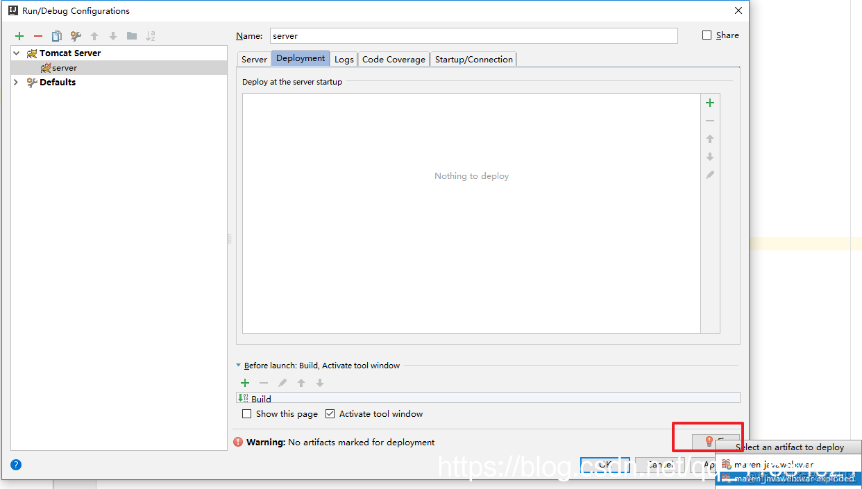Move the Before launch task up
Image resolution: width=862 pixels, height=489 pixels.
click(x=301, y=383)
